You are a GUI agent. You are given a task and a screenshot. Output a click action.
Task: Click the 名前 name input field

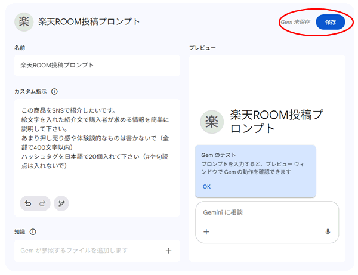coord(97,66)
